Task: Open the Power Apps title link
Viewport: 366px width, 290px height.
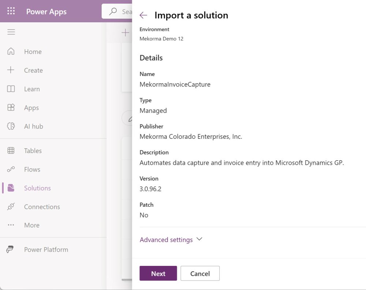Action: coord(46,12)
